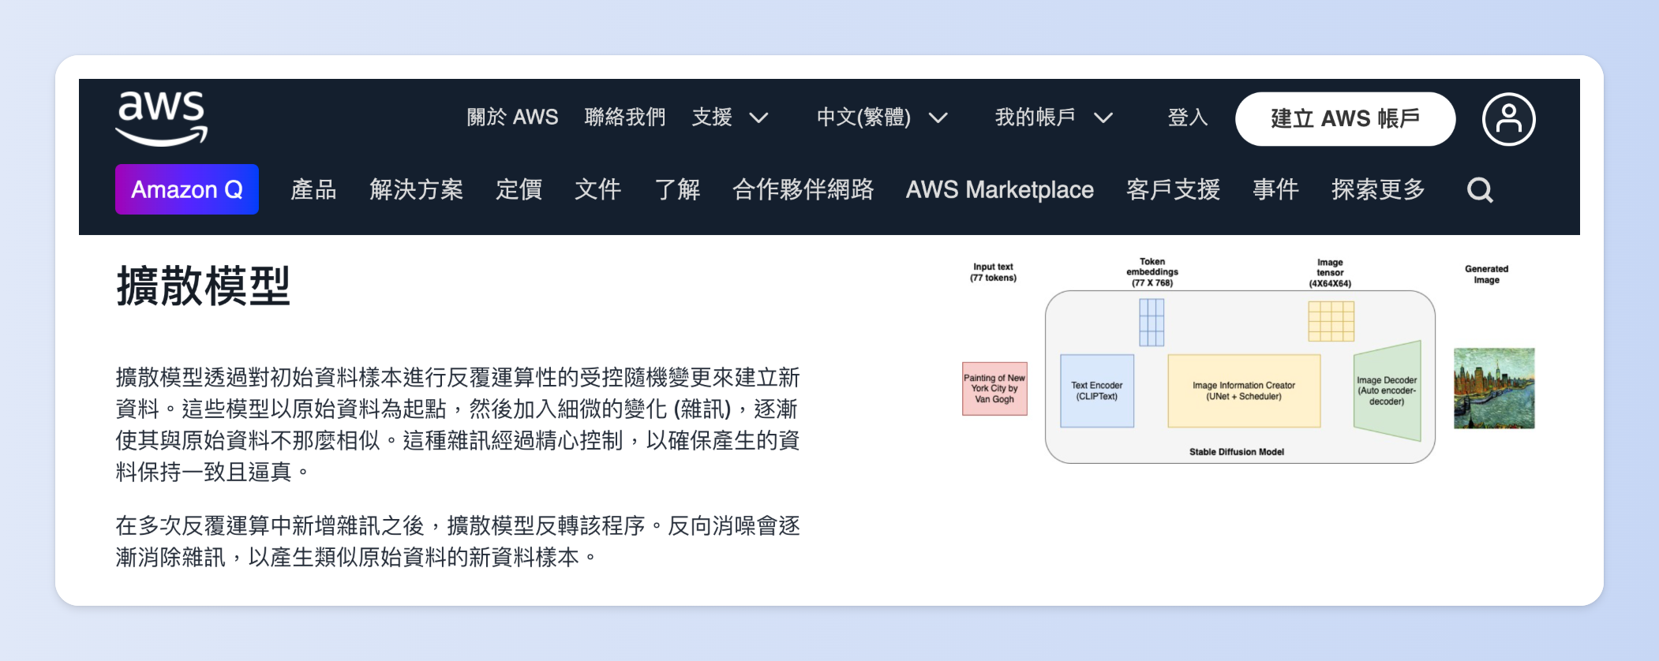Click the 聯絡我們 link
Screen dimensions: 1659x661
click(x=625, y=118)
